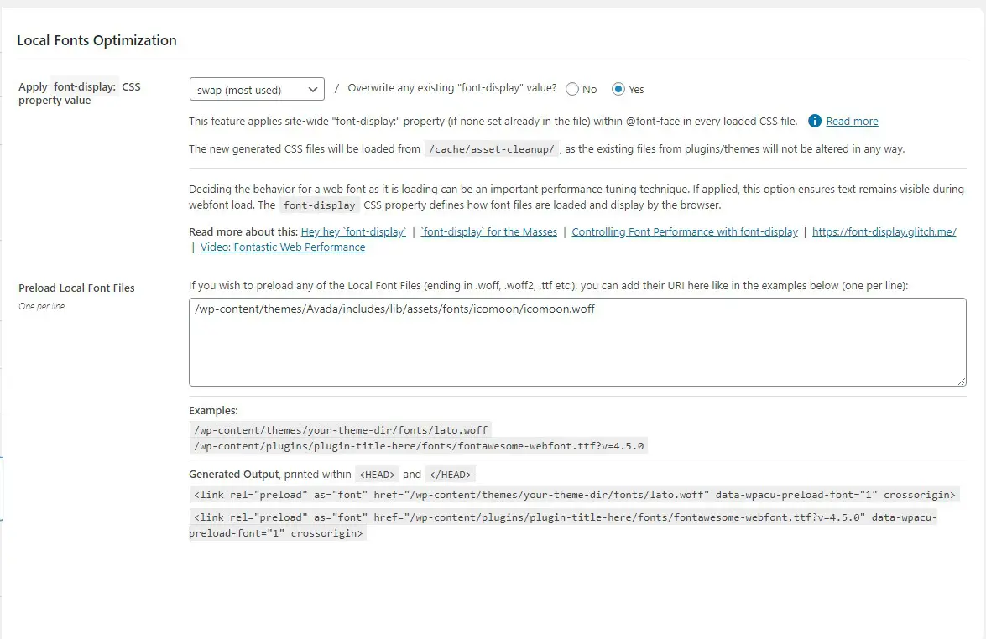Open the font-display value dropdown
The width and height of the screenshot is (986, 639).
pyautogui.click(x=257, y=89)
